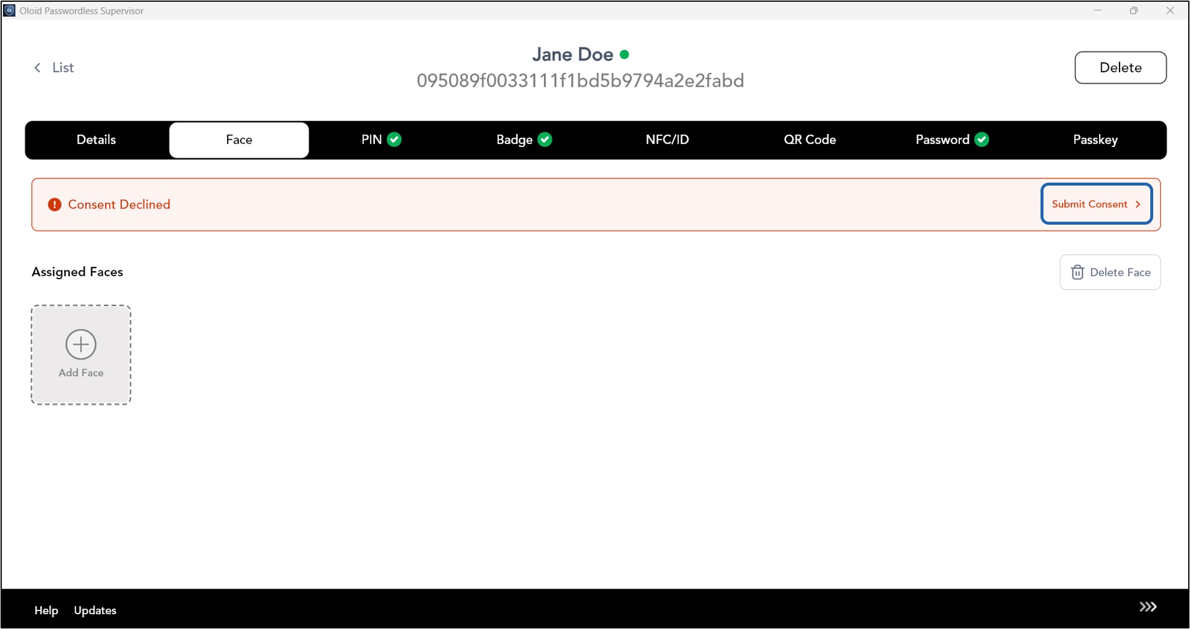The width and height of the screenshot is (1190, 629).
Task: Select the Face tab
Action: coord(239,140)
